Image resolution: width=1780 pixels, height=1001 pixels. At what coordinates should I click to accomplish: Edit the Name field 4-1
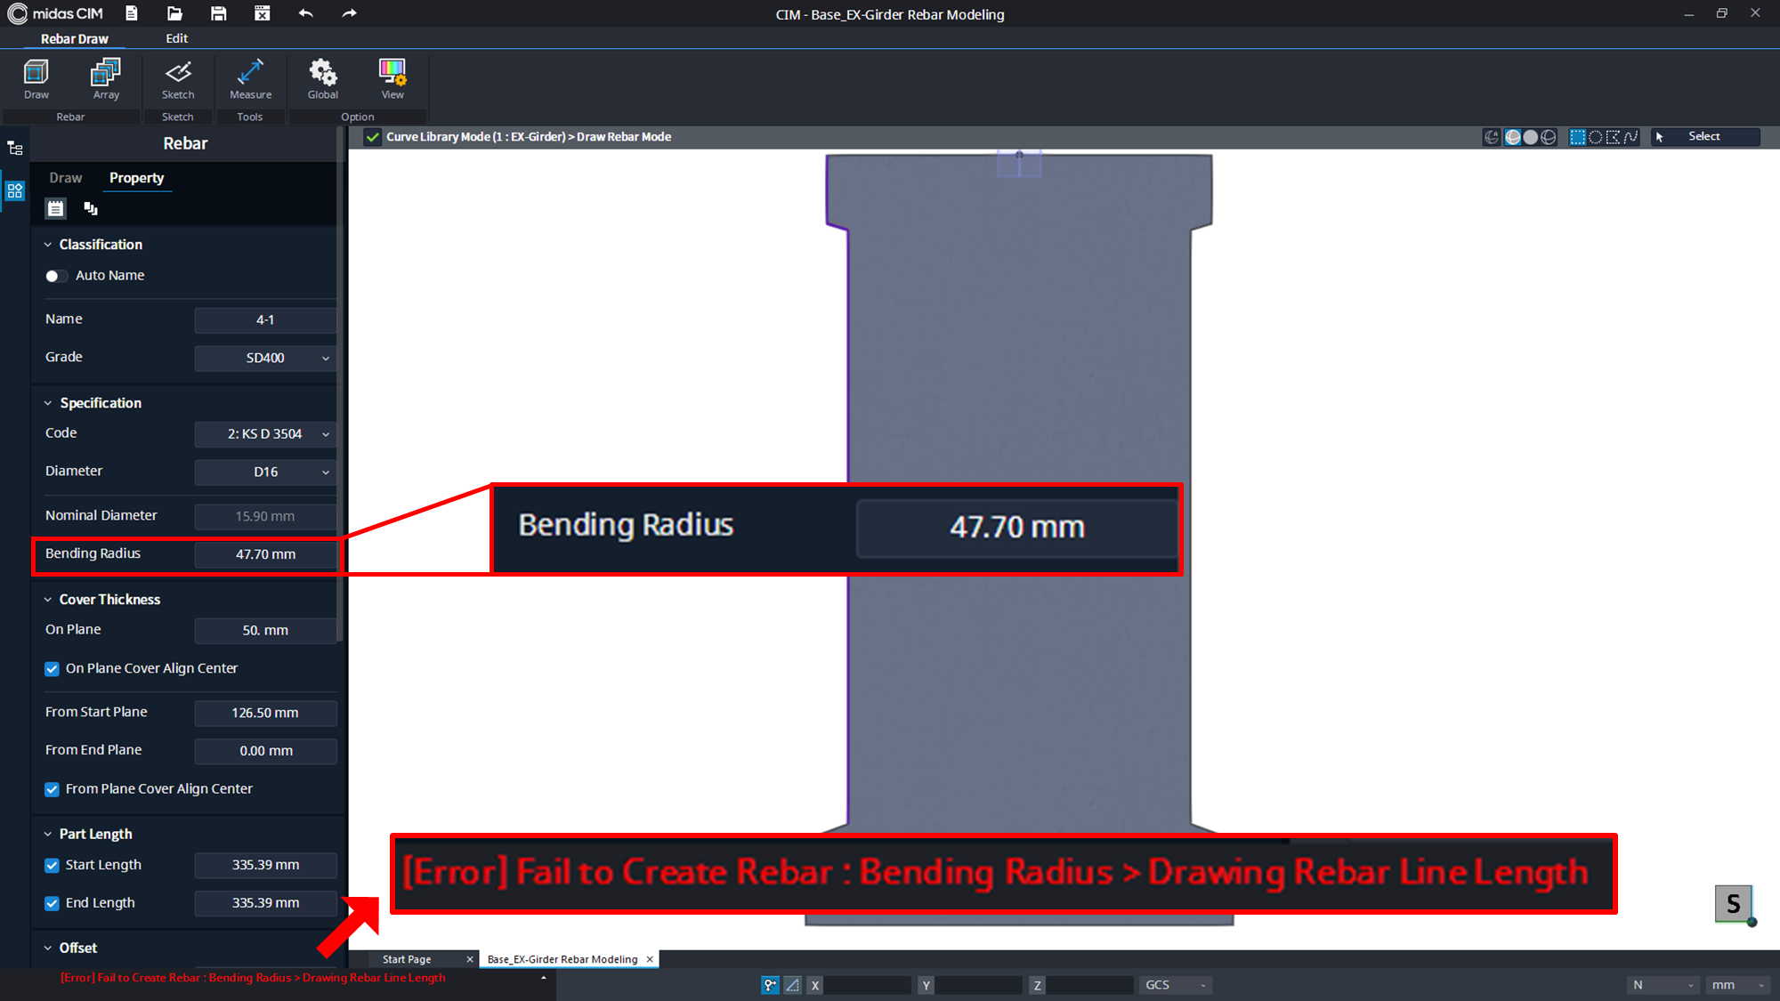(265, 320)
